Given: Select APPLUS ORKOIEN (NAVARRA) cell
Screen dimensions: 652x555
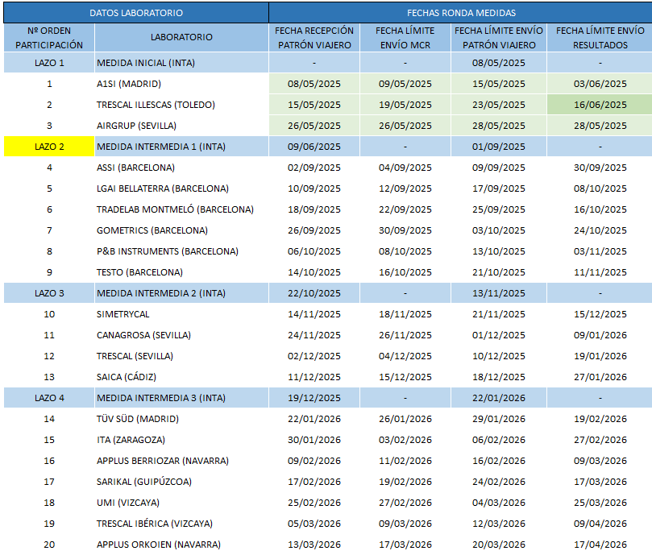Looking at the screenshot, I should coord(181,545).
